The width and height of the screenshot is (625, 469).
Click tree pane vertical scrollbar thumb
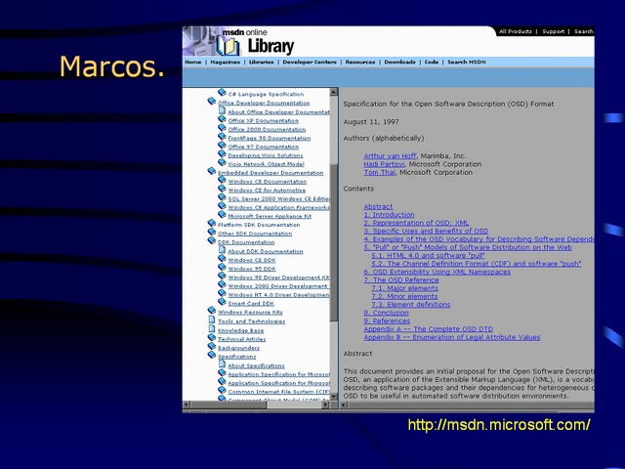334,242
